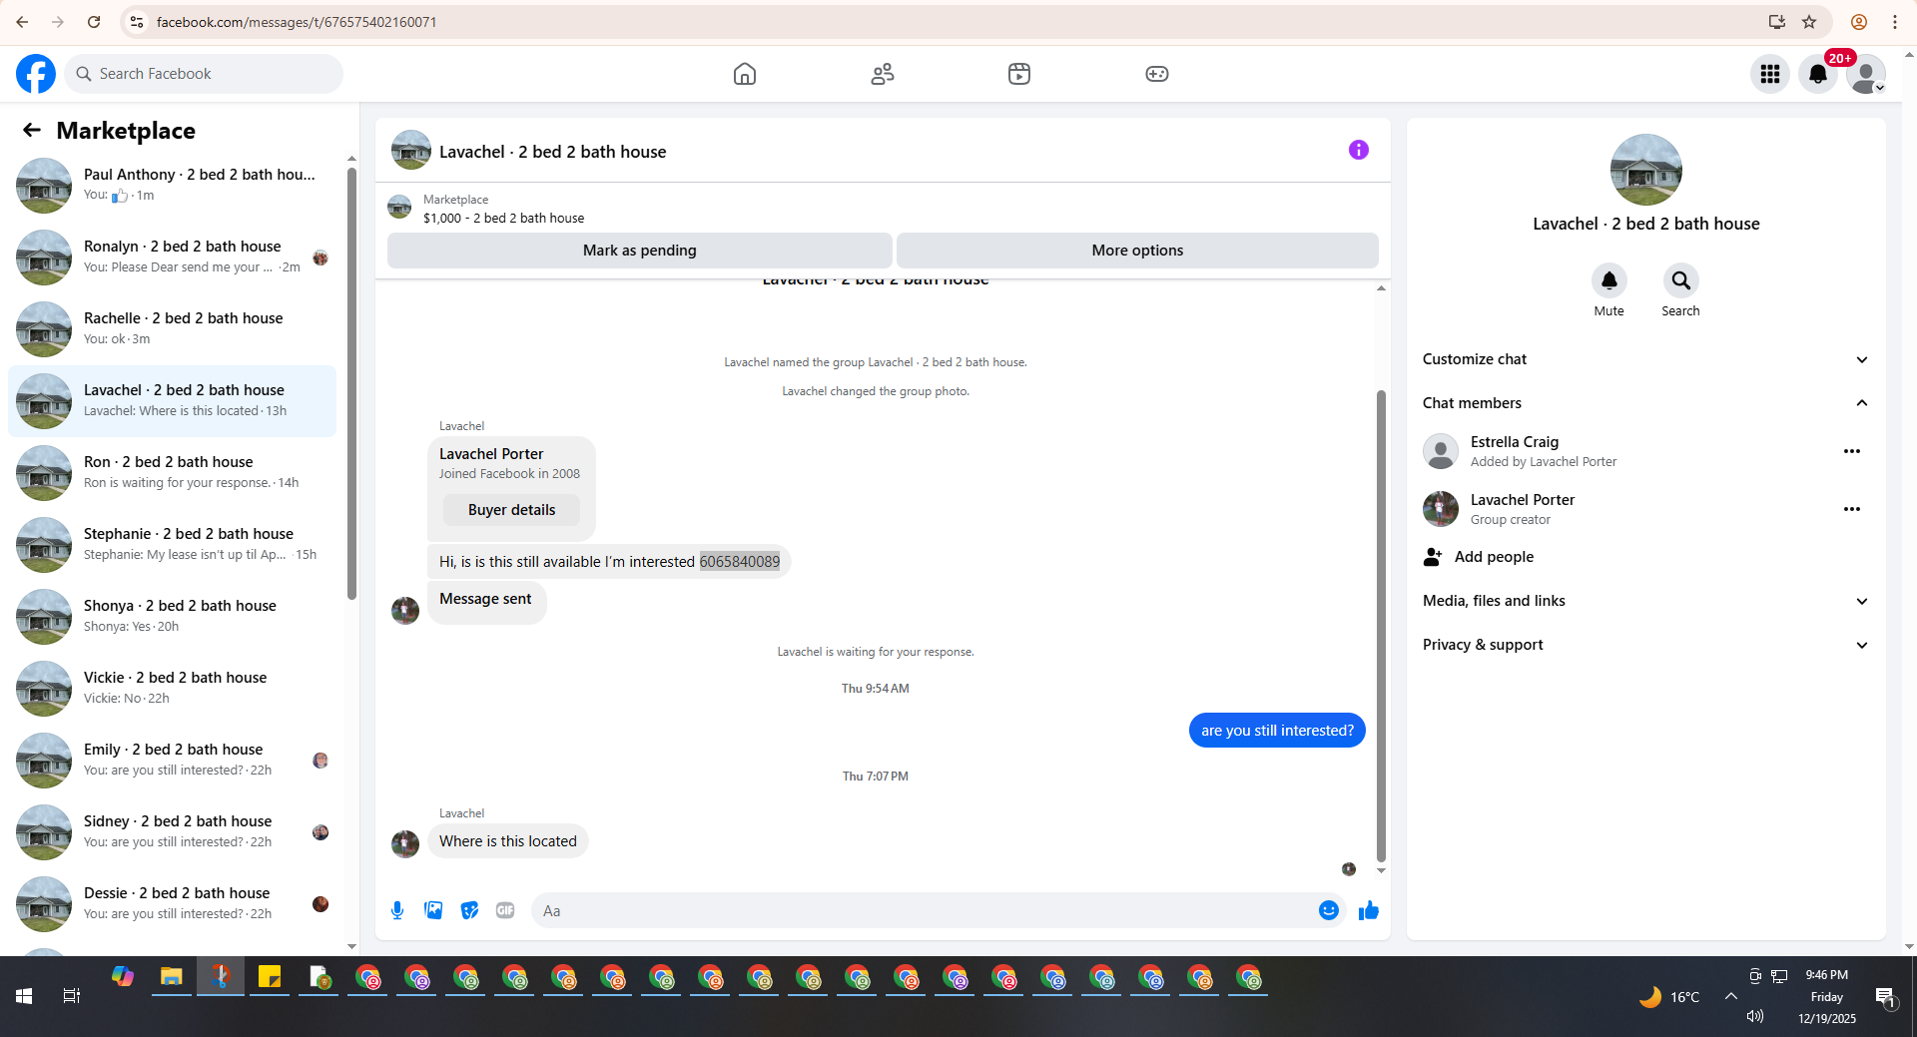Click the Search Facebook field
The height and width of the screenshot is (1037, 1917).
tap(204, 74)
